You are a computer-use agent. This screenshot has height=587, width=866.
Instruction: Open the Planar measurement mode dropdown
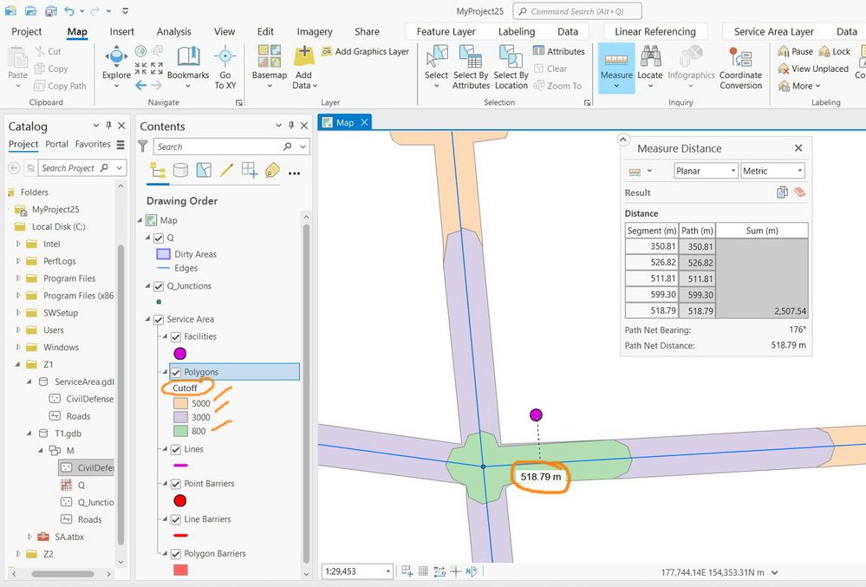coord(706,171)
